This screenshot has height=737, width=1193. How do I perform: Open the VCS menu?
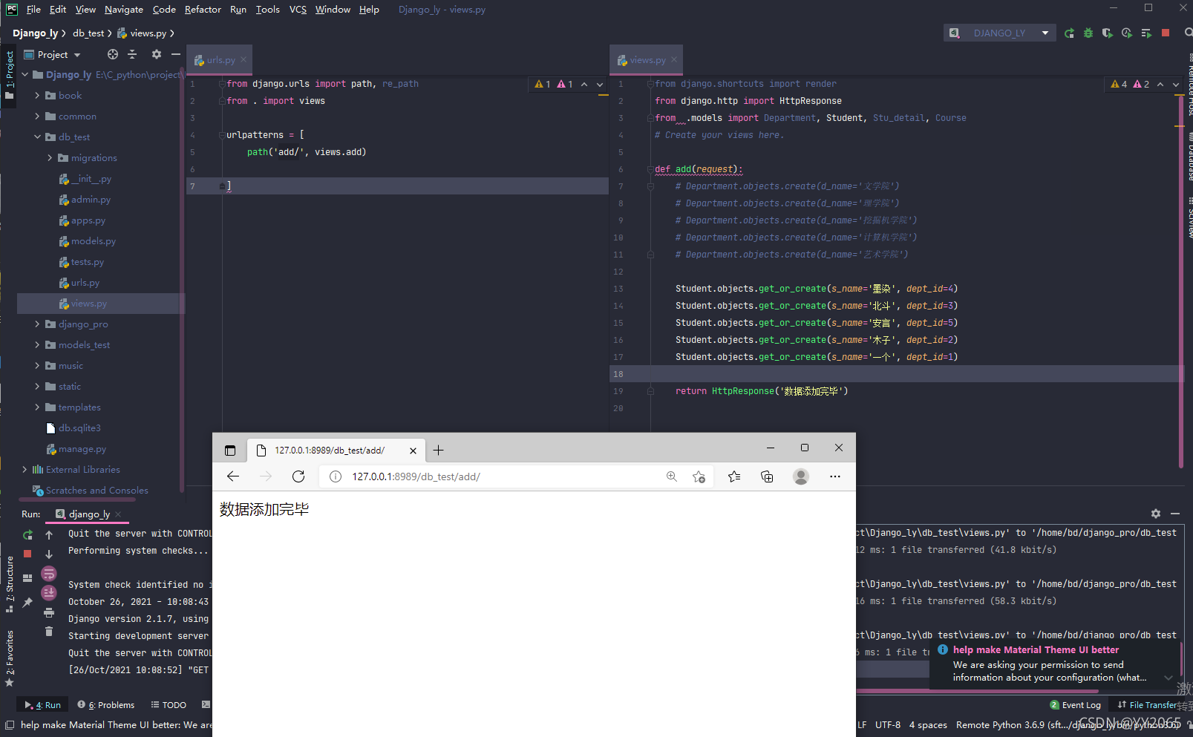tap(298, 10)
